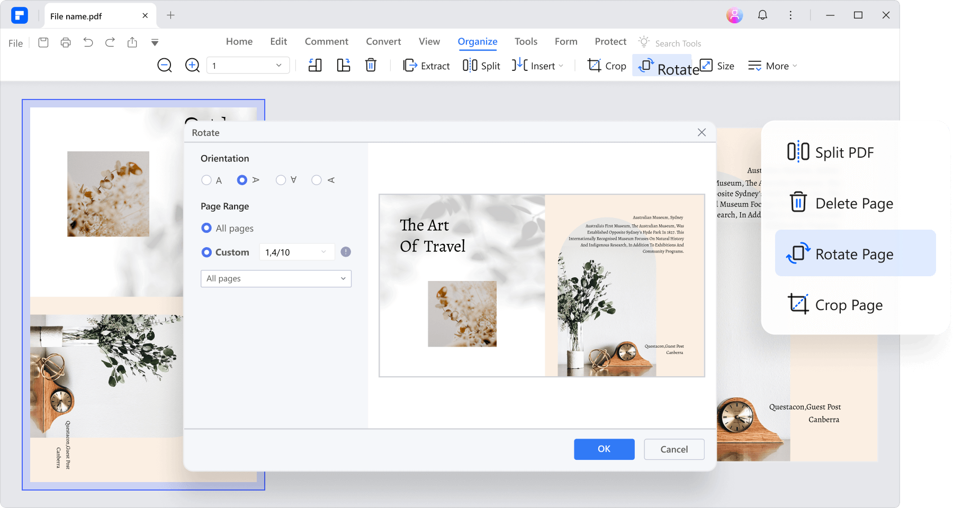Click the lightbulb icon near Search Tools

click(x=644, y=41)
